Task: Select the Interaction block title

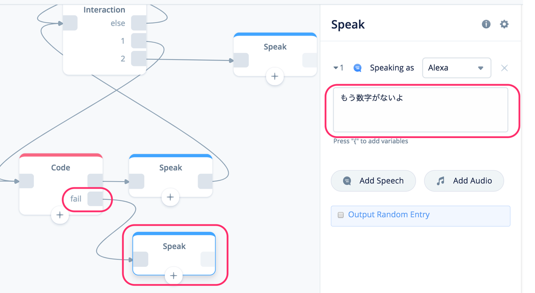Action: pyautogui.click(x=104, y=10)
